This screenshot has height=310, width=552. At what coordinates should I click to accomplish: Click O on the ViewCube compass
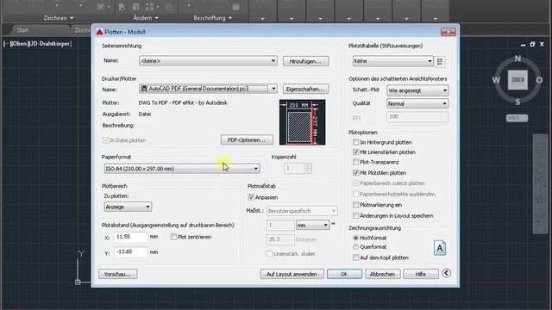tap(539, 80)
